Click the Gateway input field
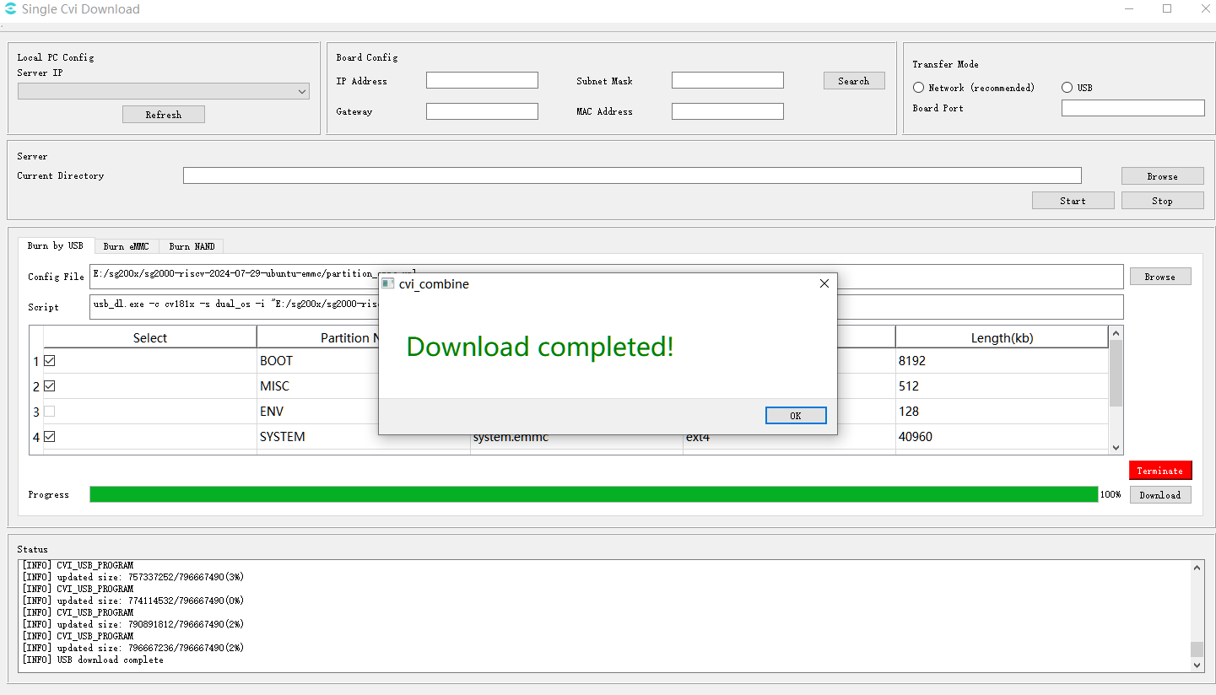The width and height of the screenshot is (1216, 695). click(x=482, y=111)
